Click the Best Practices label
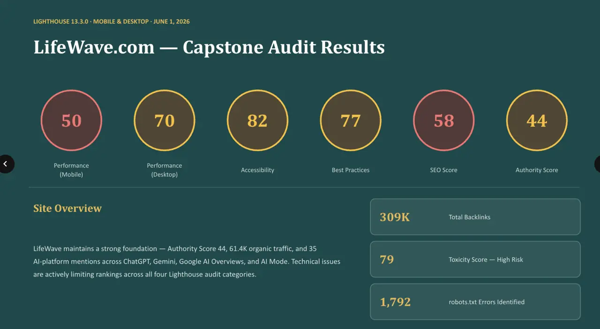The width and height of the screenshot is (600, 329). tap(351, 170)
